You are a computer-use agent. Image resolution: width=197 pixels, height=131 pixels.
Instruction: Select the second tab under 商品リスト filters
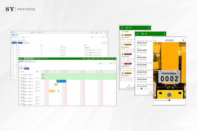click(19, 40)
